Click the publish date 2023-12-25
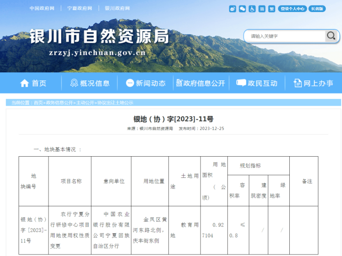 pos(212,128)
